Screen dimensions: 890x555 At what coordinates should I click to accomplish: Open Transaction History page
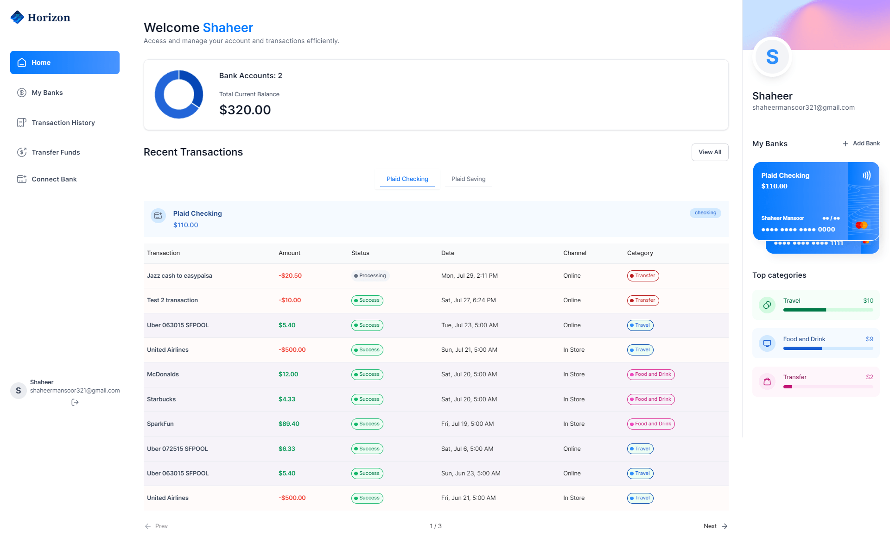point(63,123)
